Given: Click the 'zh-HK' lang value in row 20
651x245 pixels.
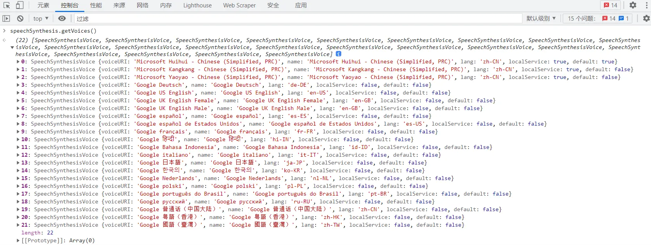Looking at the screenshot, I should point(332,217).
